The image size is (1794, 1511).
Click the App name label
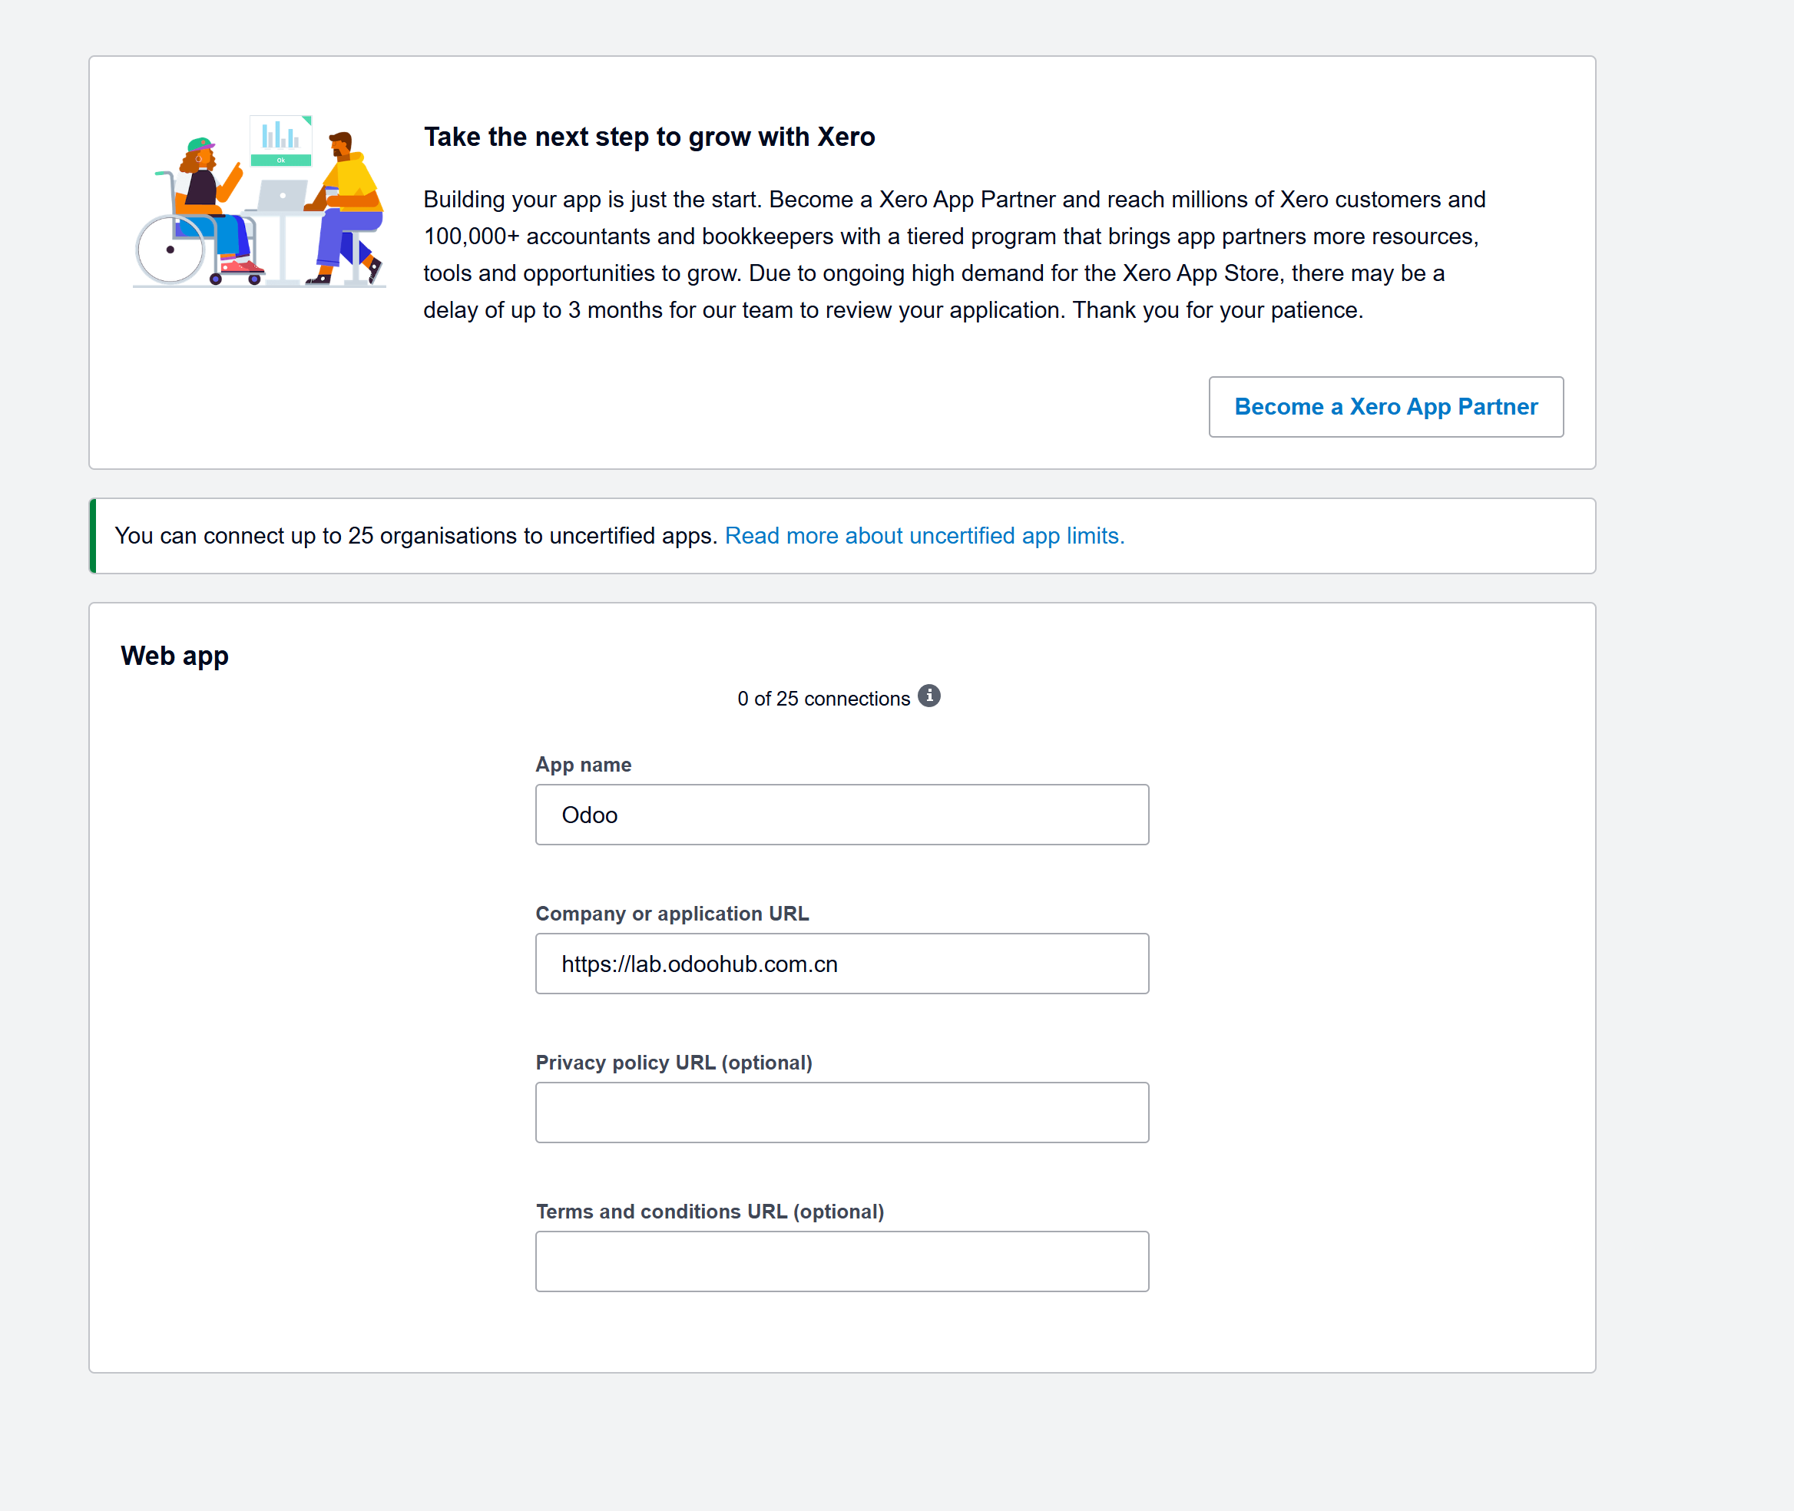pos(584,765)
